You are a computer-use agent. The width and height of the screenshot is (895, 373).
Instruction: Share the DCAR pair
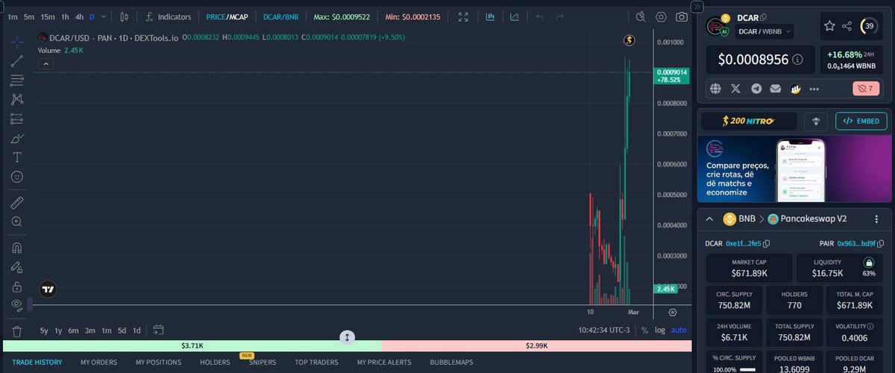pyautogui.click(x=847, y=26)
